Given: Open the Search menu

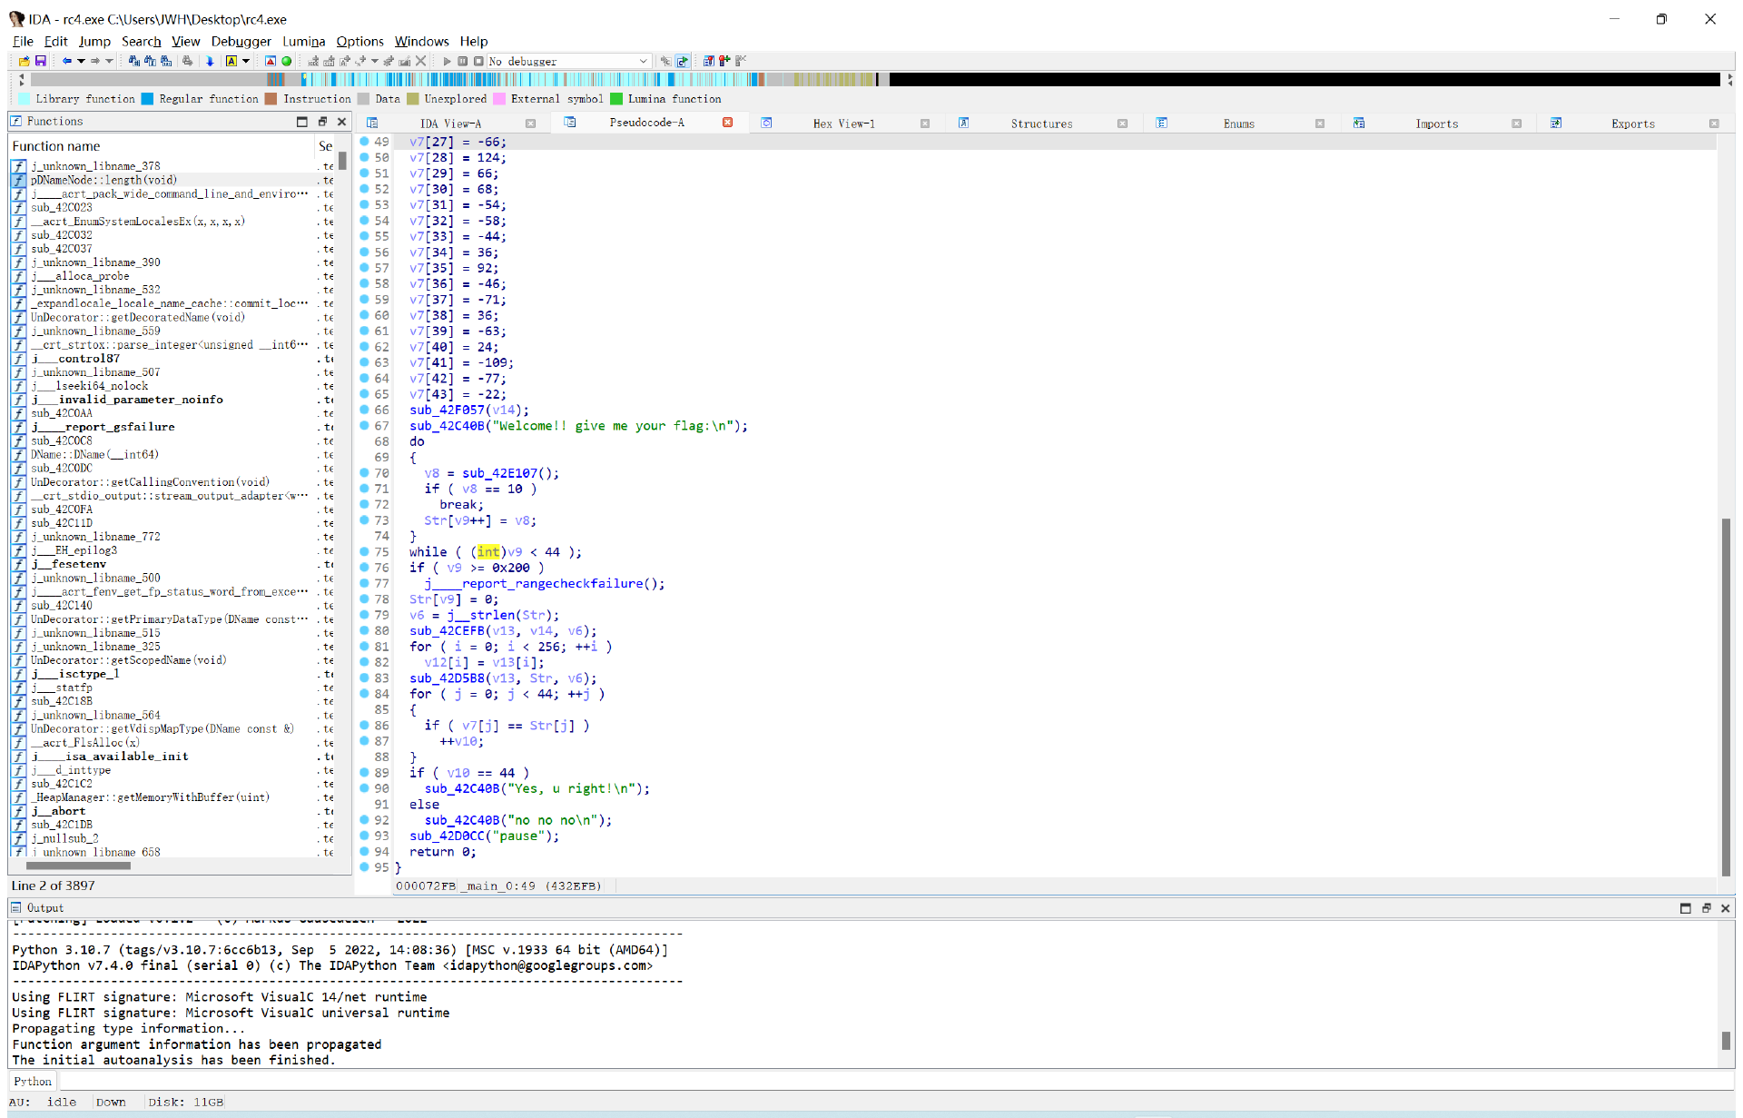Looking at the screenshot, I should (141, 41).
